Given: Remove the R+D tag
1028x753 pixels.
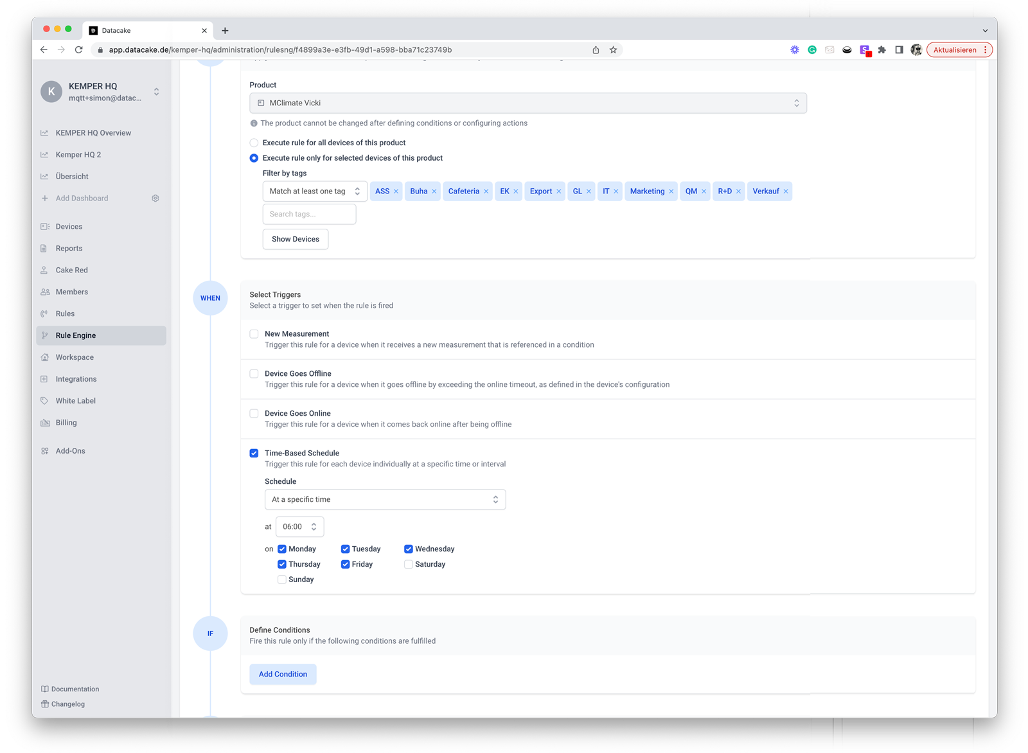Looking at the screenshot, I should pyautogui.click(x=739, y=191).
